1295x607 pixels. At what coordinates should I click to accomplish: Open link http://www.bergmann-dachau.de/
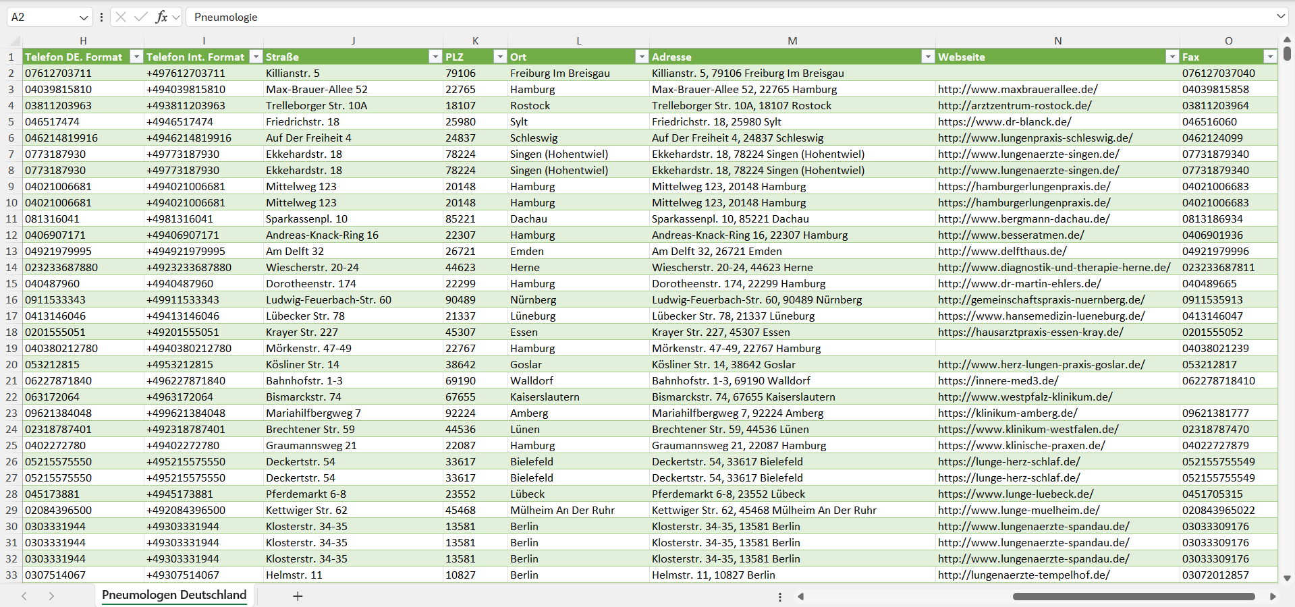tap(1024, 219)
